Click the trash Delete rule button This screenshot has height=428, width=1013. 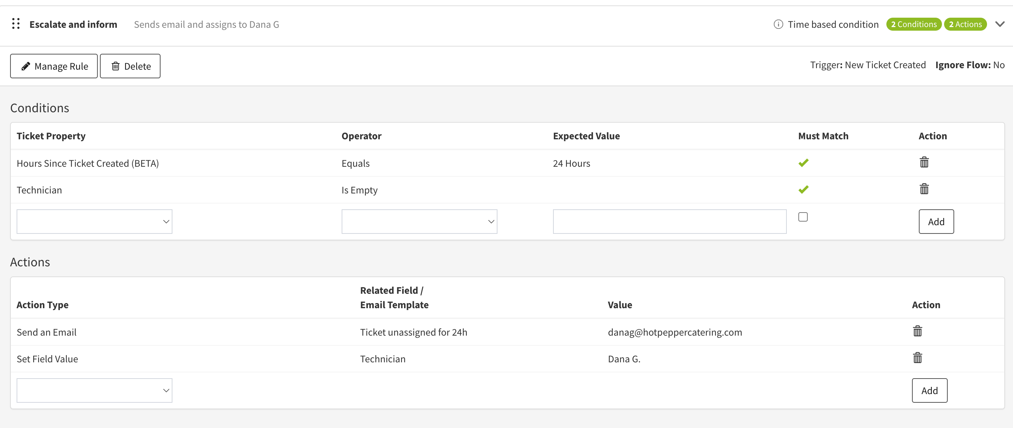130,66
